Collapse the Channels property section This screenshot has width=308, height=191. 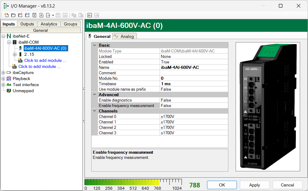[x=95, y=111]
